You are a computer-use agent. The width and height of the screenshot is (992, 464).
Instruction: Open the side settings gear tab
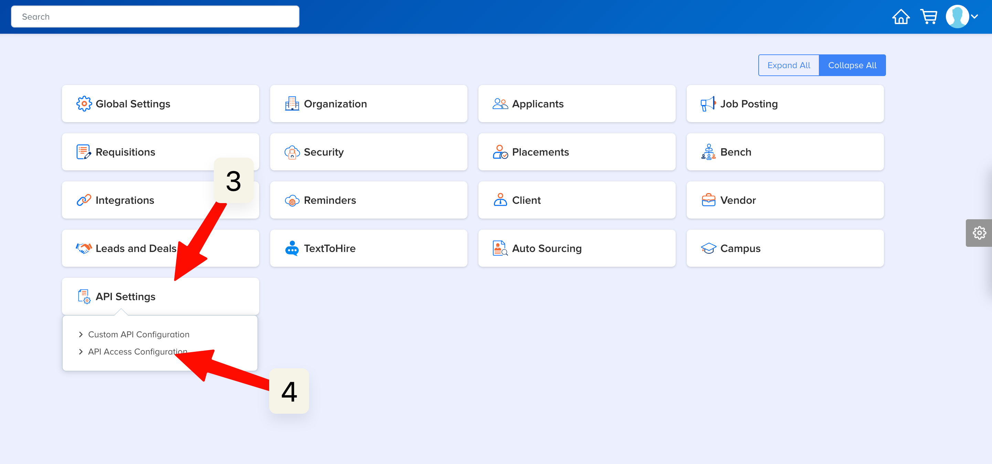[x=979, y=233]
